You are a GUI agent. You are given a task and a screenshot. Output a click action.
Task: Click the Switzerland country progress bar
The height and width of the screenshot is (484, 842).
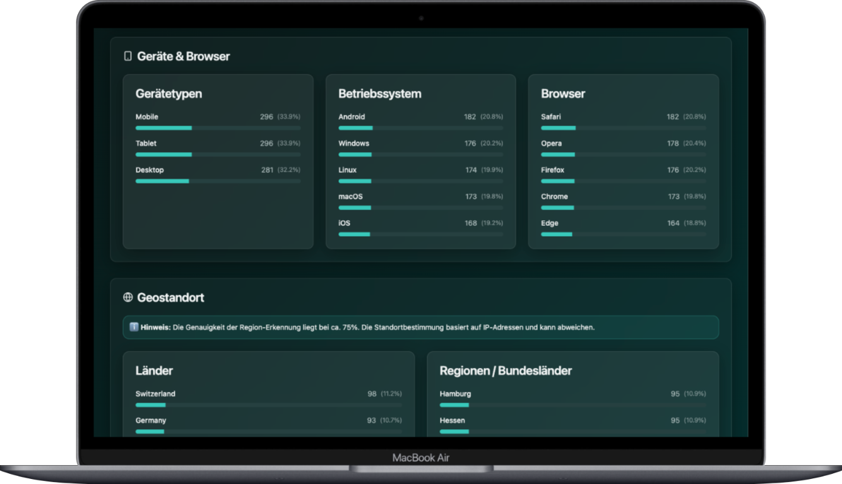pos(268,405)
